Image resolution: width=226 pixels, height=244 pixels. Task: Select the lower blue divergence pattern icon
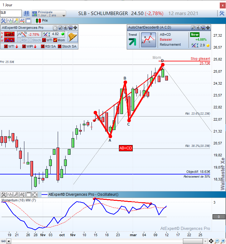pos(9,40)
